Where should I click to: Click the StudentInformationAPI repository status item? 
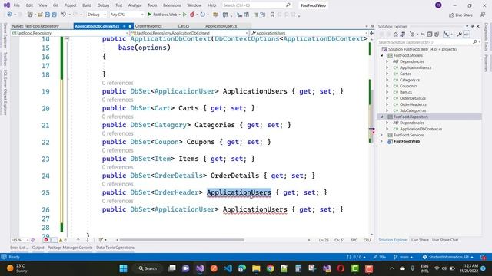pyautogui.click(x=448, y=257)
